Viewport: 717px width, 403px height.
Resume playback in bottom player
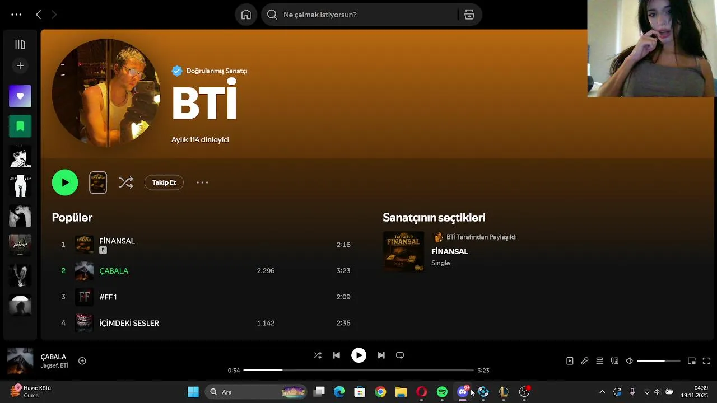point(358,355)
